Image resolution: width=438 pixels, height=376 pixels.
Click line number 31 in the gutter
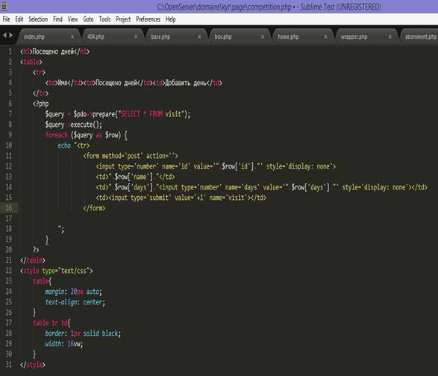pyautogui.click(x=9, y=365)
